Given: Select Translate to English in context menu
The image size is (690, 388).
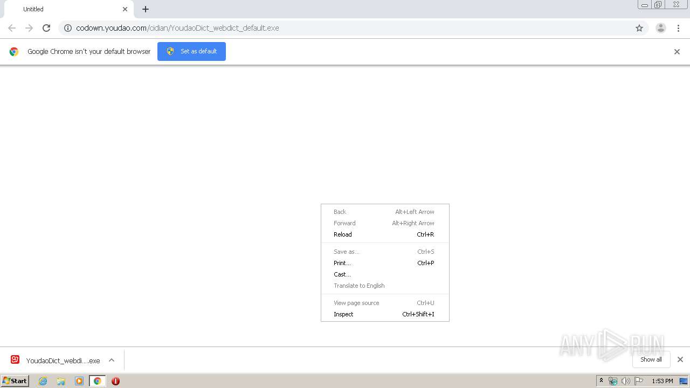Looking at the screenshot, I should click(385, 286).
